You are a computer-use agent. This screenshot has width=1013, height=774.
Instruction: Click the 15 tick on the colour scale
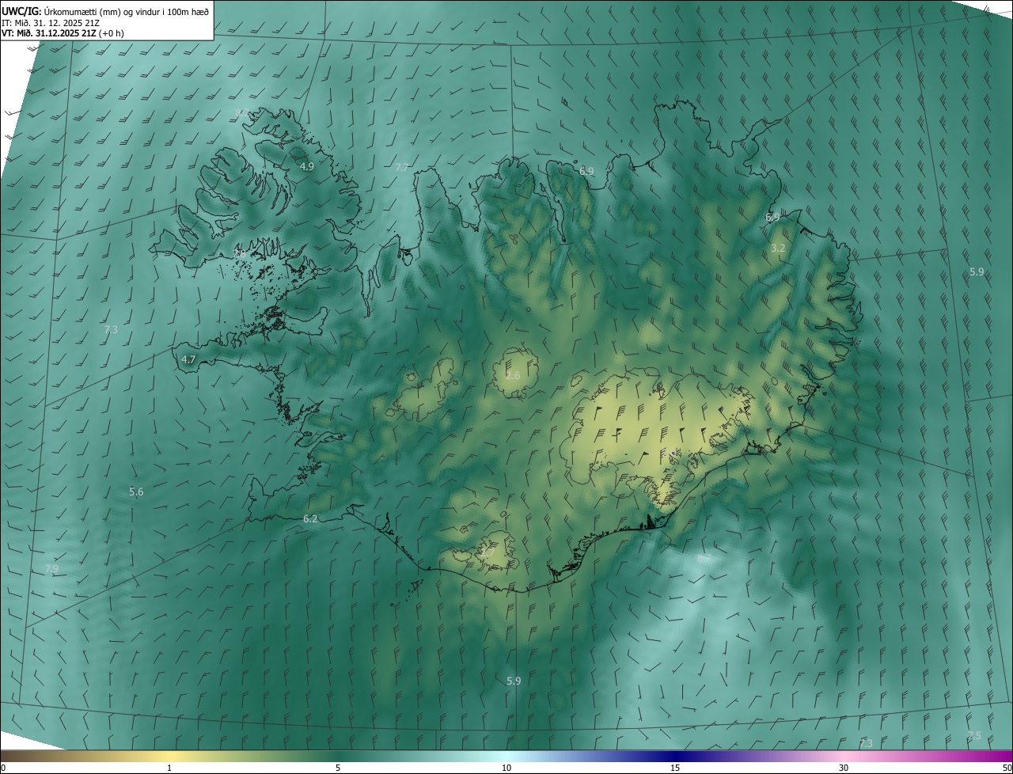675,768
